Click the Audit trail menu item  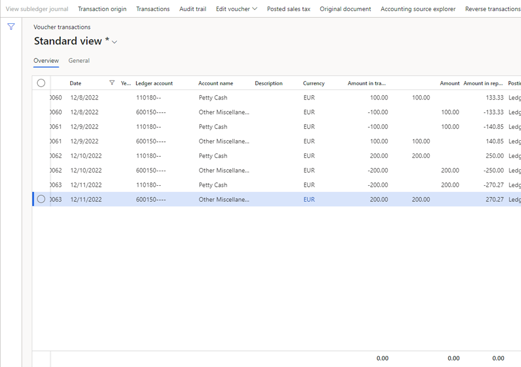193,9
